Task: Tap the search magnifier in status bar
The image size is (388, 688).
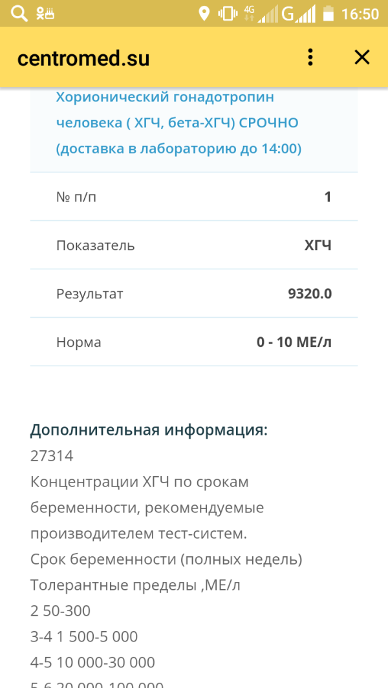Action: point(19,13)
